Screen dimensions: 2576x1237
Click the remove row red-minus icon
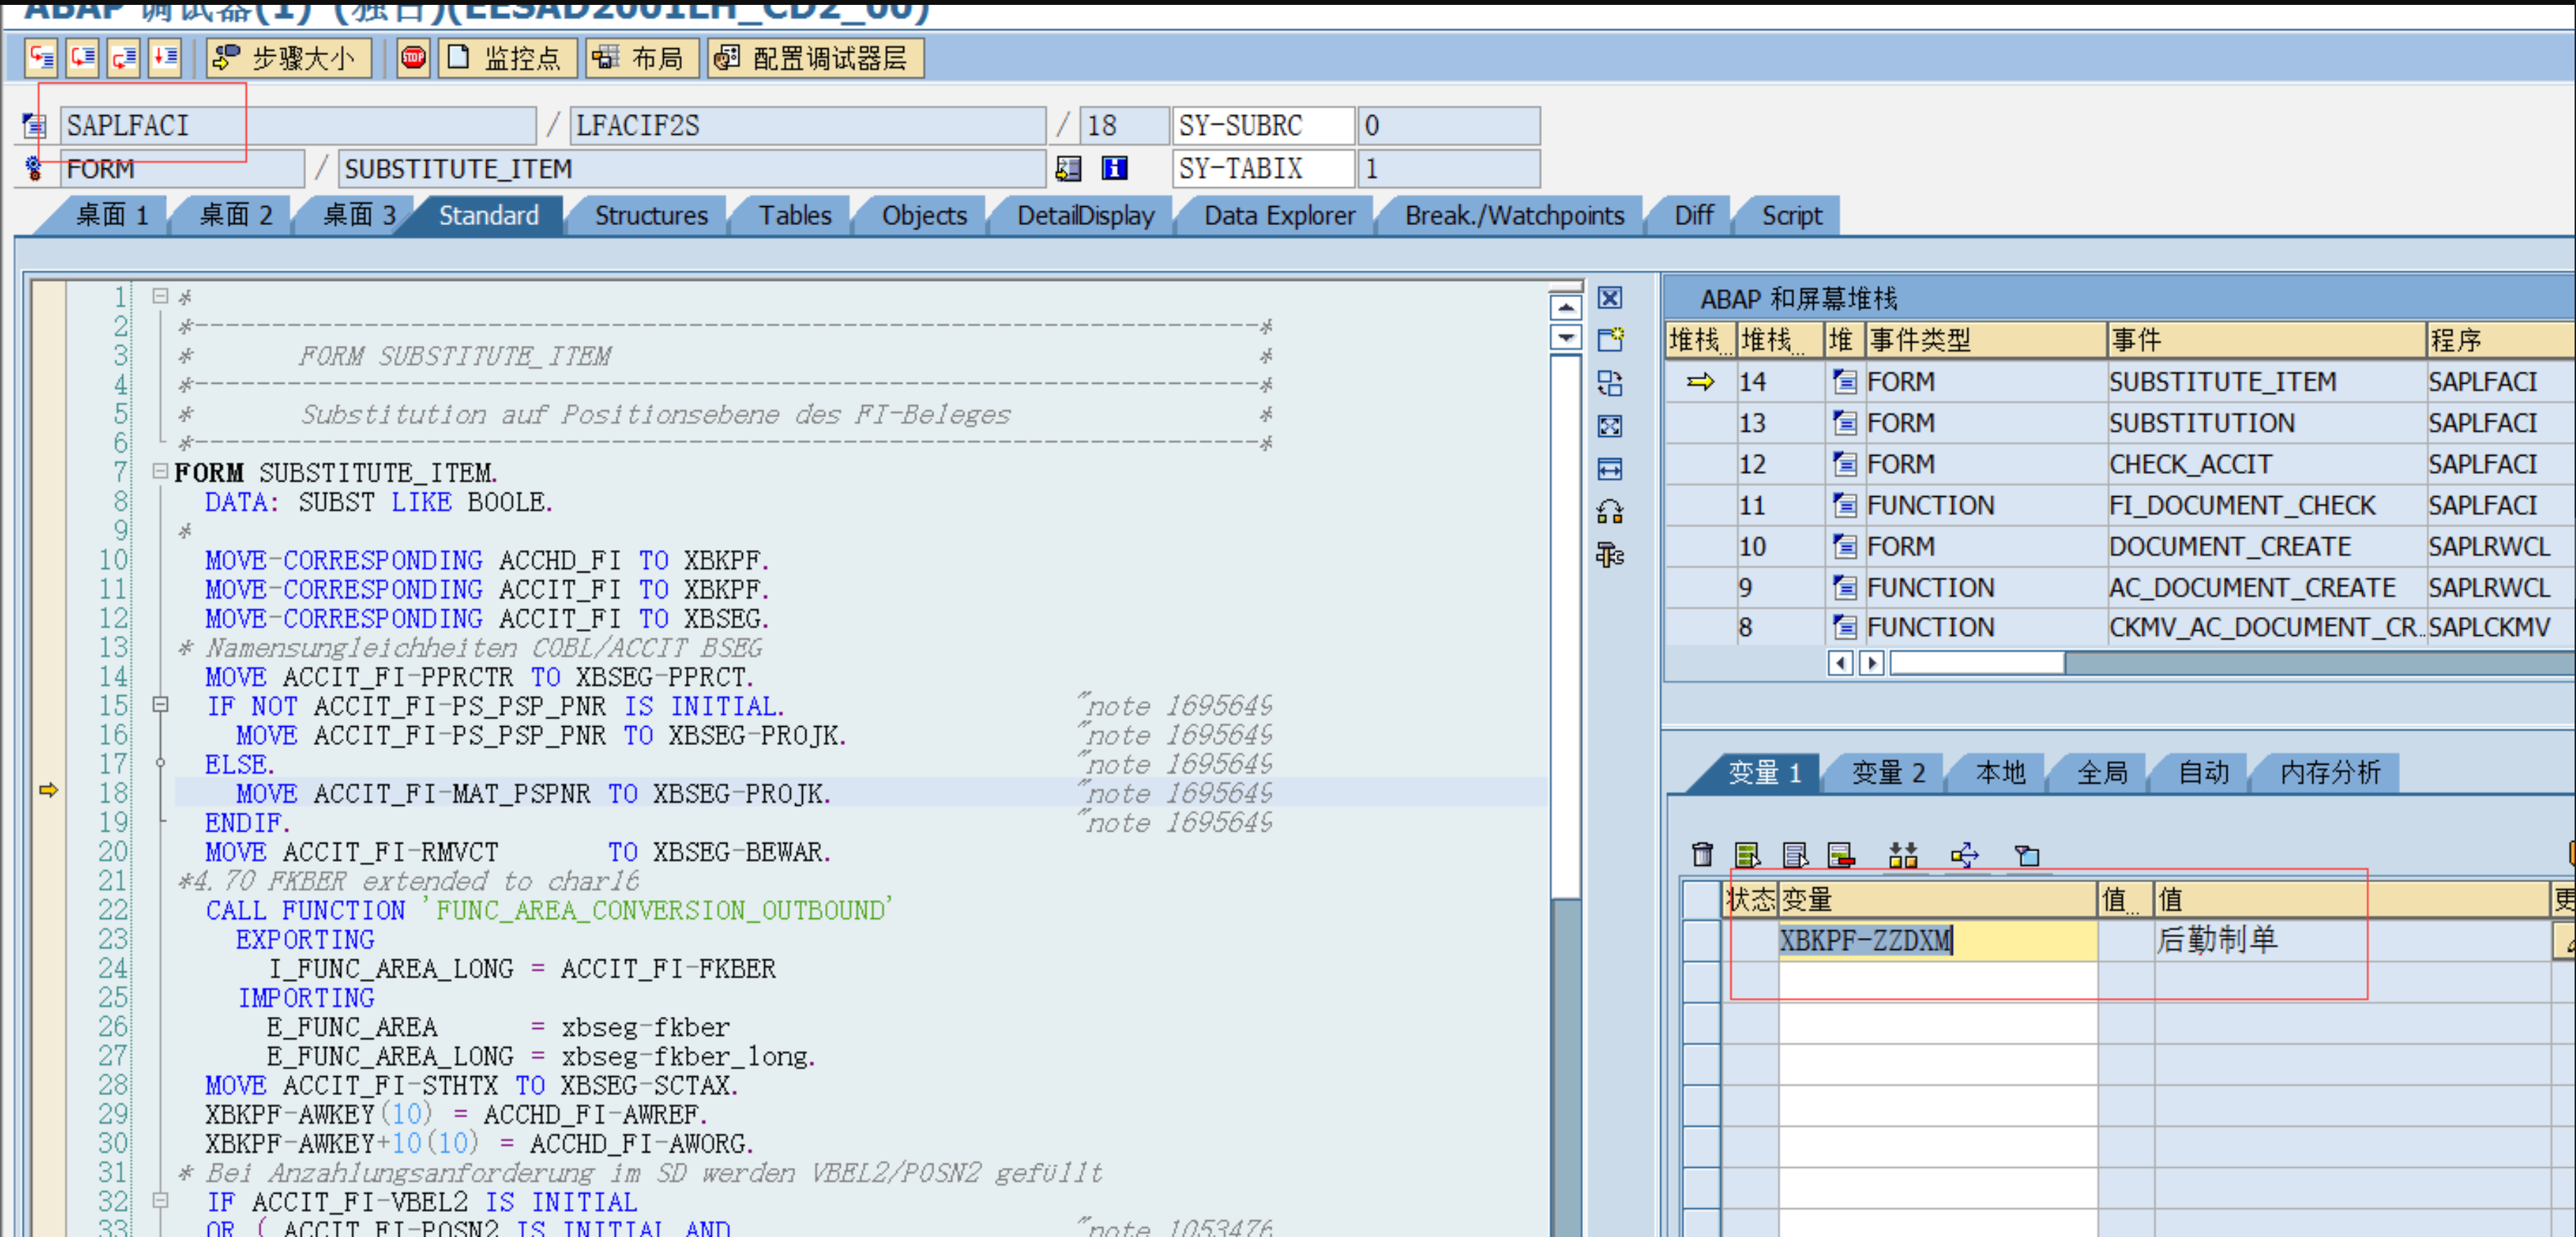point(1841,855)
